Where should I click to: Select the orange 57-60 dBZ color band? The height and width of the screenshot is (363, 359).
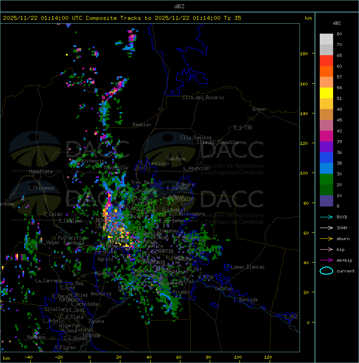[x=326, y=72]
